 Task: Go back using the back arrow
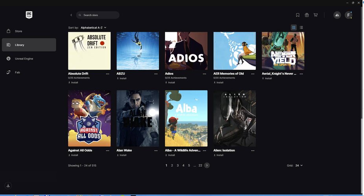pos(71,15)
